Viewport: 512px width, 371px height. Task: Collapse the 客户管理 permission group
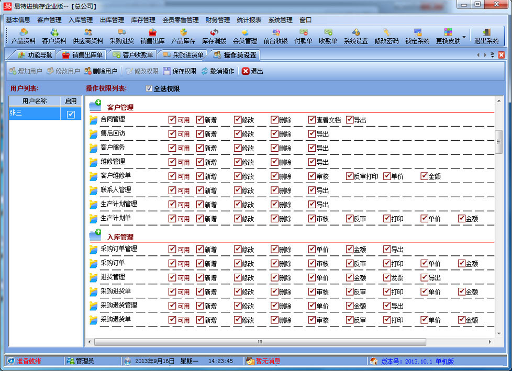coord(95,106)
